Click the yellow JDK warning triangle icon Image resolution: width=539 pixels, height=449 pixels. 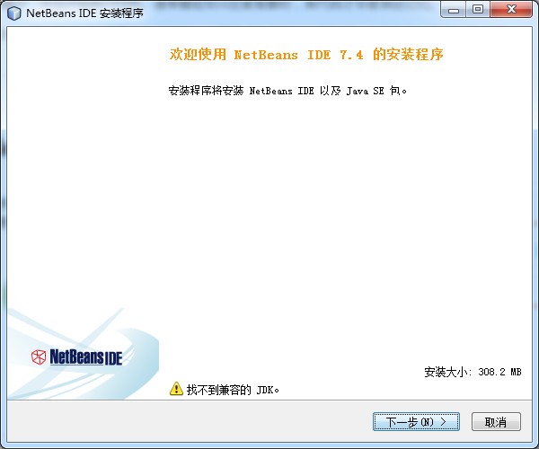[x=176, y=389]
